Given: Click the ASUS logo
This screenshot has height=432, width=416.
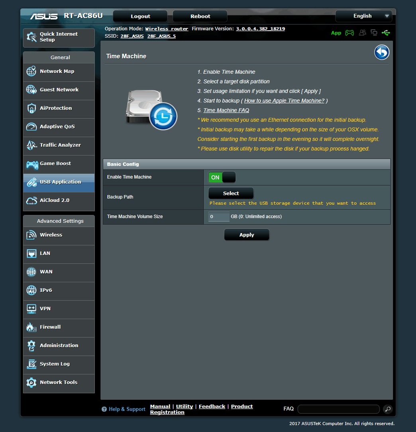Looking at the screenshot, I should (44, 16).
